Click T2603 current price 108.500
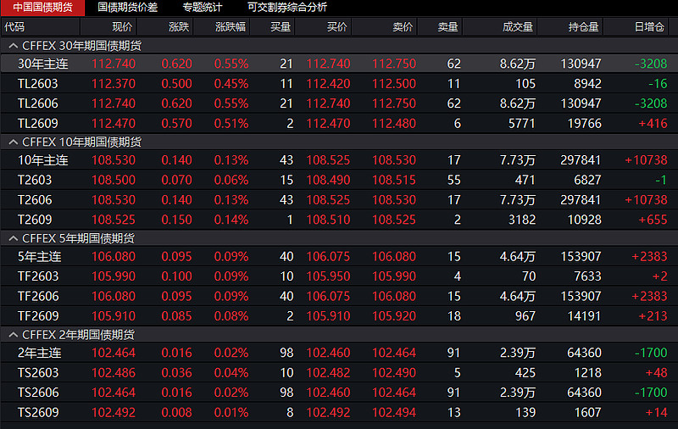This screenshot has height=429, width=678. coord(114,180)
